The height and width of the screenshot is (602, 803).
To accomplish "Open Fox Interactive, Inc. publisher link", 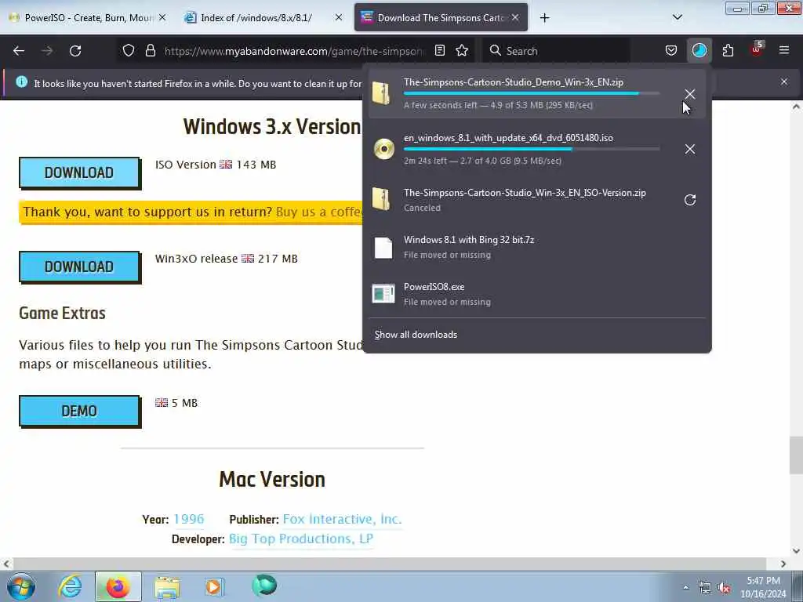I will [x=342, y=519].
